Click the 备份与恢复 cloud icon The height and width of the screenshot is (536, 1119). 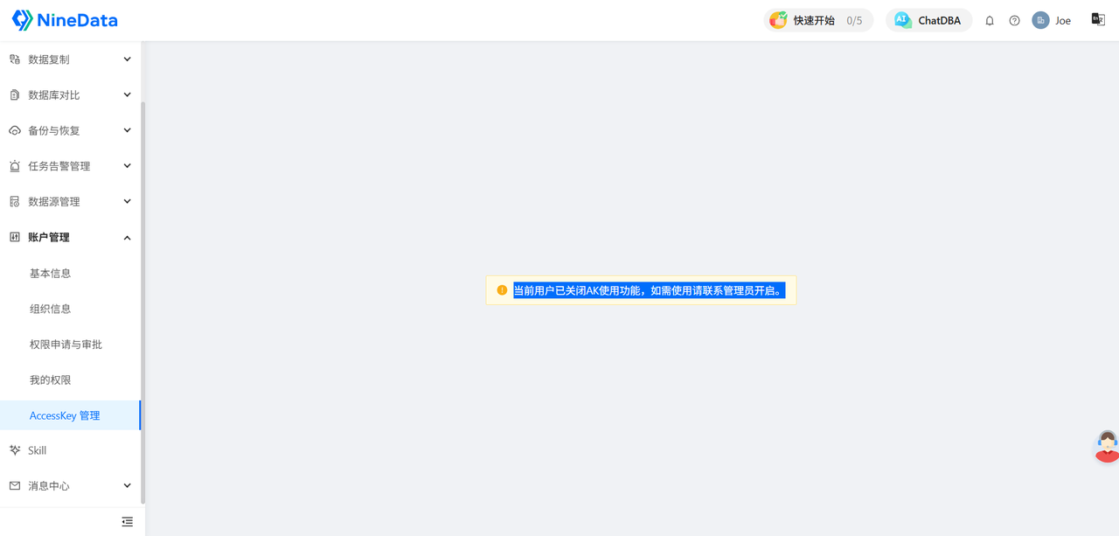click(x=15, y=131)
